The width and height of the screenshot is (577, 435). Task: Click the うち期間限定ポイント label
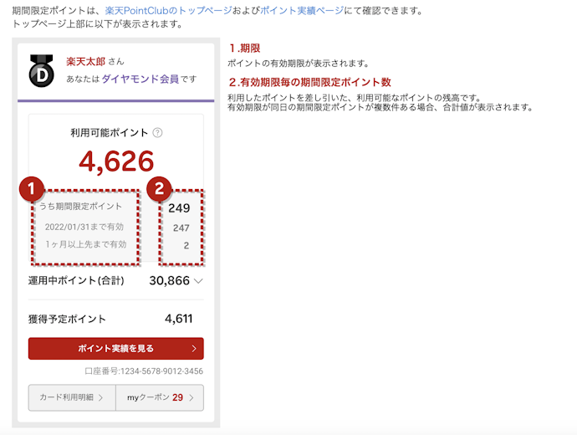pyautogui.click(x=80, y=206)
